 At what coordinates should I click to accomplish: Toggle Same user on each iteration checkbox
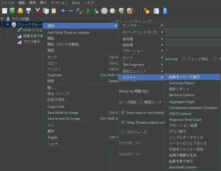(123, 112)
